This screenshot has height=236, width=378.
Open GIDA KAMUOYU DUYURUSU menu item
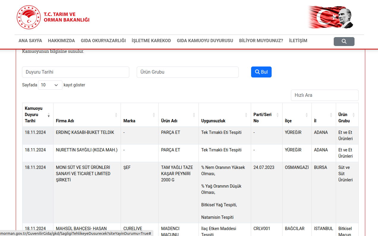point(205,41)
